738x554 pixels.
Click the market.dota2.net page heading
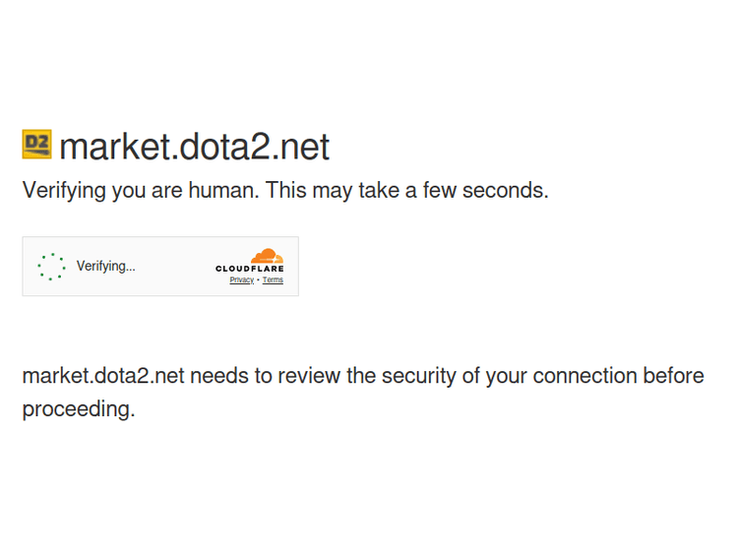pos(194,147)
